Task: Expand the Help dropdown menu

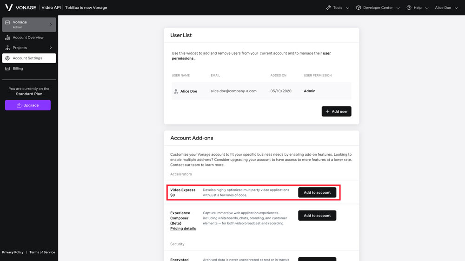Action: [x=418, y=8]
